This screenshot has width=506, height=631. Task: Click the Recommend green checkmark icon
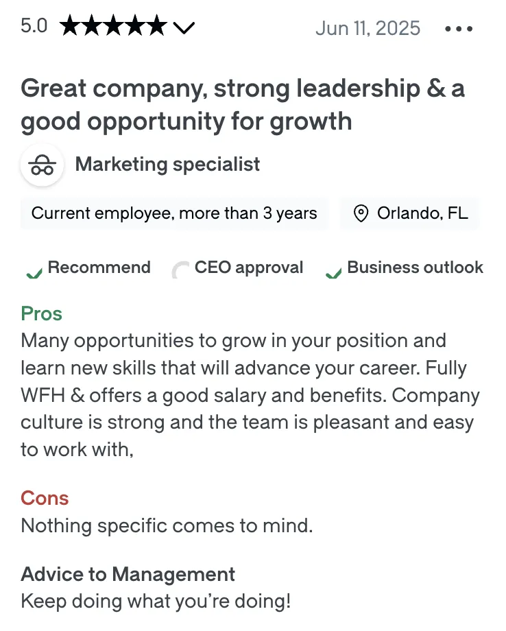click(x=34, y=274)
